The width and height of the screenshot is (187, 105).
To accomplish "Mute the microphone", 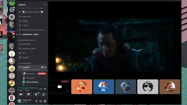I will [x=37, y=101].
